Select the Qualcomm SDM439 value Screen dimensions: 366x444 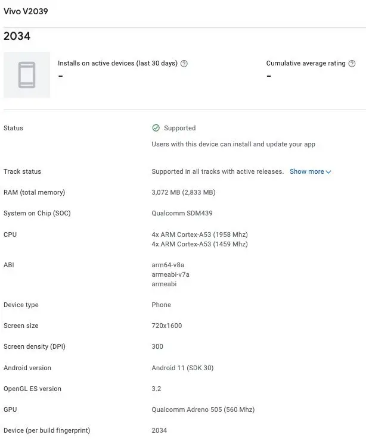(x=182, y=213)
